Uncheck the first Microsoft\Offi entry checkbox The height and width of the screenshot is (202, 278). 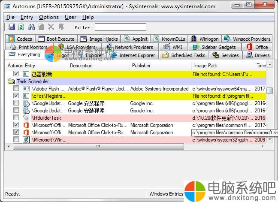click(16, 125)
